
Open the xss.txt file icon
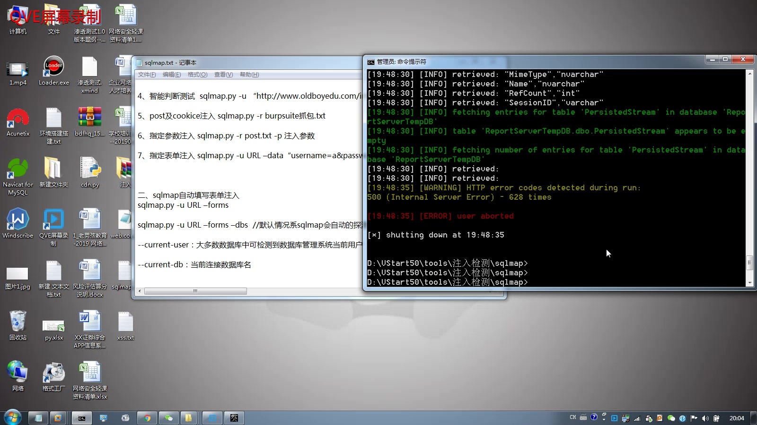pyautogui.click(x=126, y=326)
